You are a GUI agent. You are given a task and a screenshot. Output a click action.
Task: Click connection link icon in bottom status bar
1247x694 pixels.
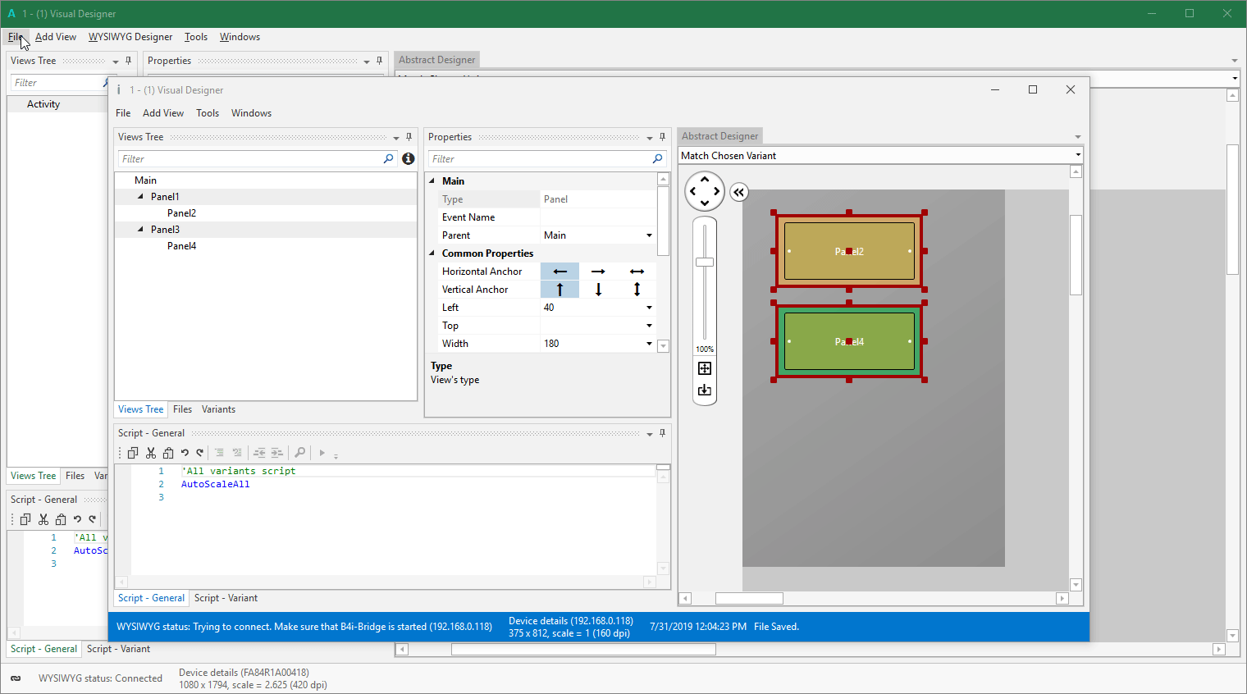coord(16,678)
